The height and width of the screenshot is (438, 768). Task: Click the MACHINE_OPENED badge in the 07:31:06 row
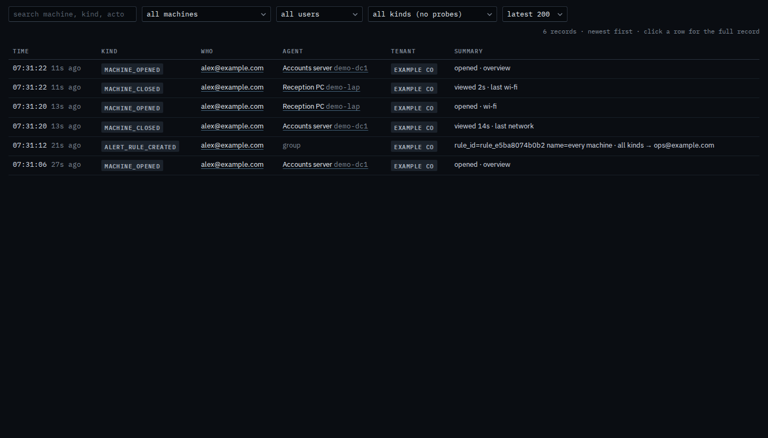click(x=132, y=166)
